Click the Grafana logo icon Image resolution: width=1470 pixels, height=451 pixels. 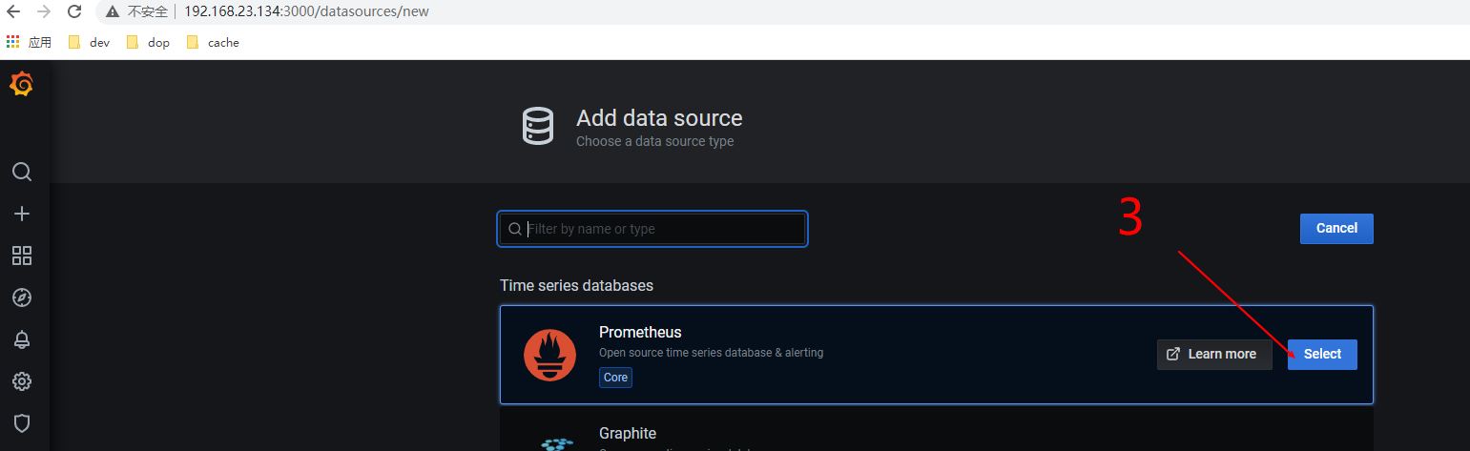tap(21, 85)
